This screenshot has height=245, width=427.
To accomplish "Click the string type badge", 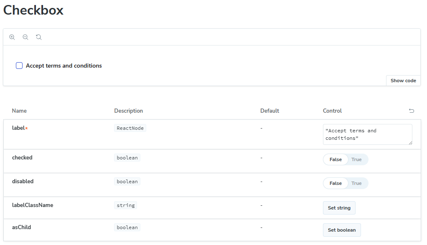I will [x=126, y=205].
